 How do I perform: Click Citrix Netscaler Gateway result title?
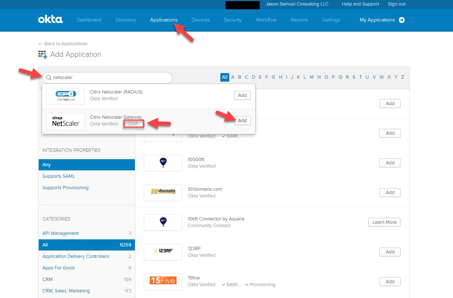pyautogui.click(x=116, y=117)
